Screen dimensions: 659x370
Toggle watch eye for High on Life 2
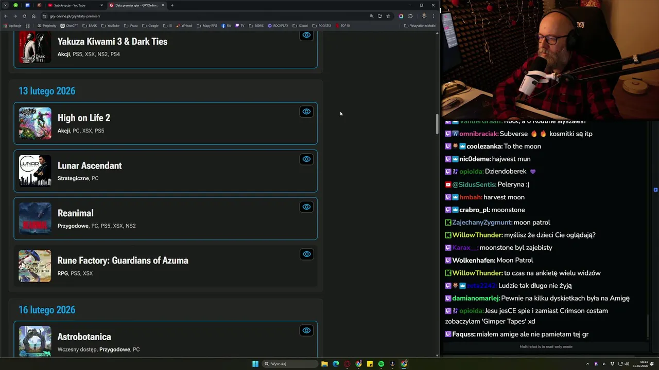(306, 112)
